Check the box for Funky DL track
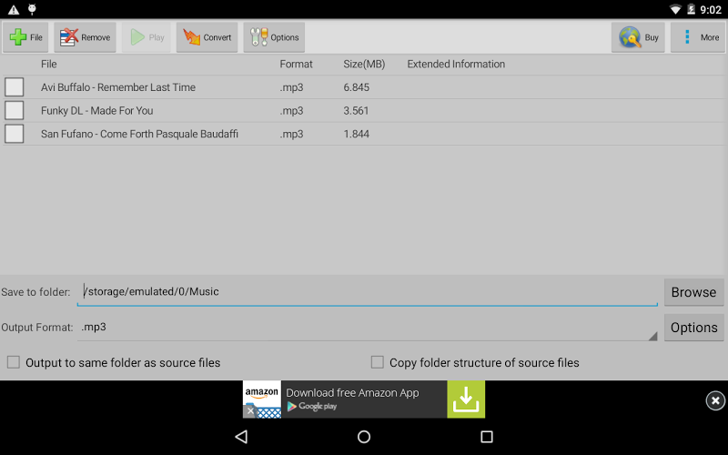This screenshot has width=728, height=455. [x=15, y=110]
